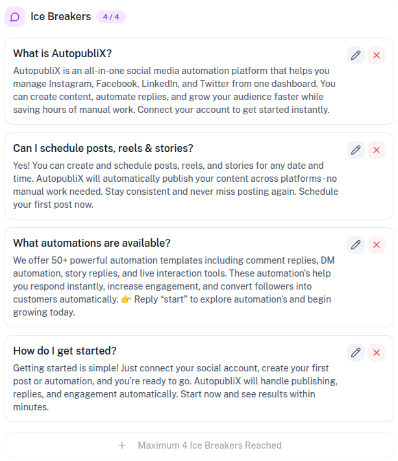Click the 4 / 4 count badge
Screen dimensions: 398x461
click(x=110, y=17)
